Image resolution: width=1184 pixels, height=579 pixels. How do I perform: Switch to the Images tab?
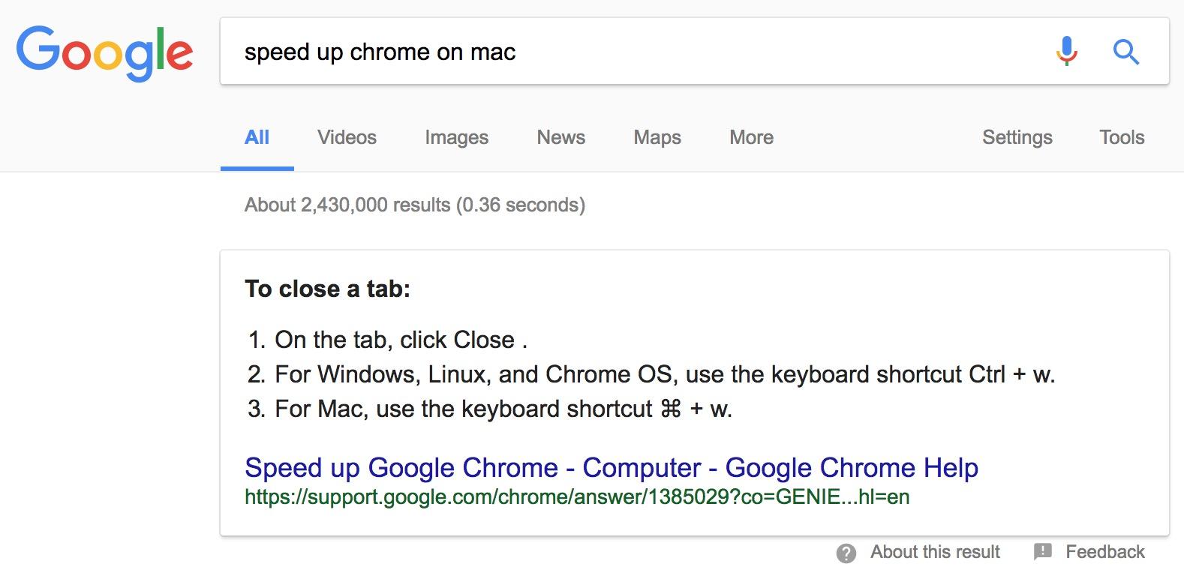click(x=456, y=137)
